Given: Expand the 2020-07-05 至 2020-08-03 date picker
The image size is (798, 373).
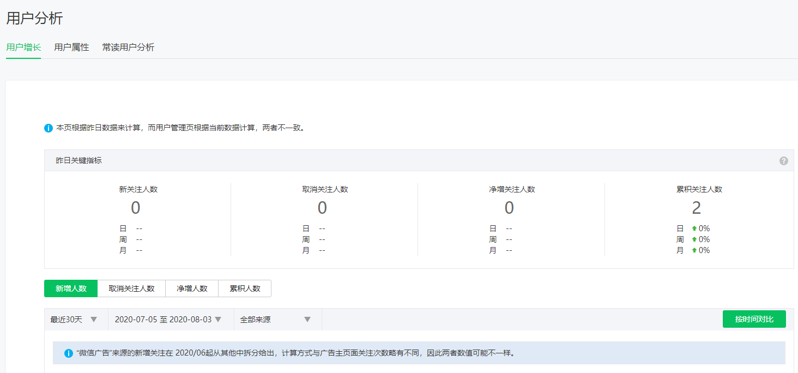Looking at the screenshot, I should (168, 320).
